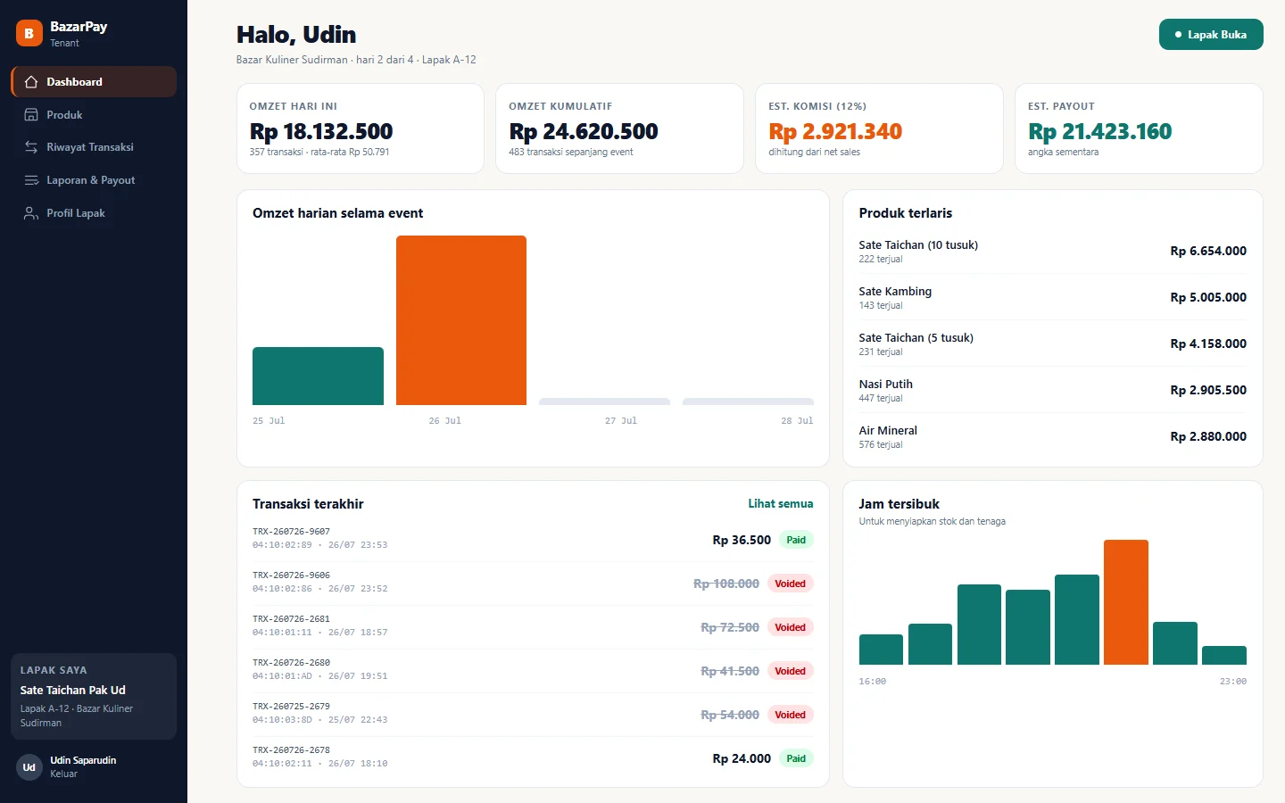Click the Lihat semua link
The width and height of the screenshot is (1285, 803).
781,504
